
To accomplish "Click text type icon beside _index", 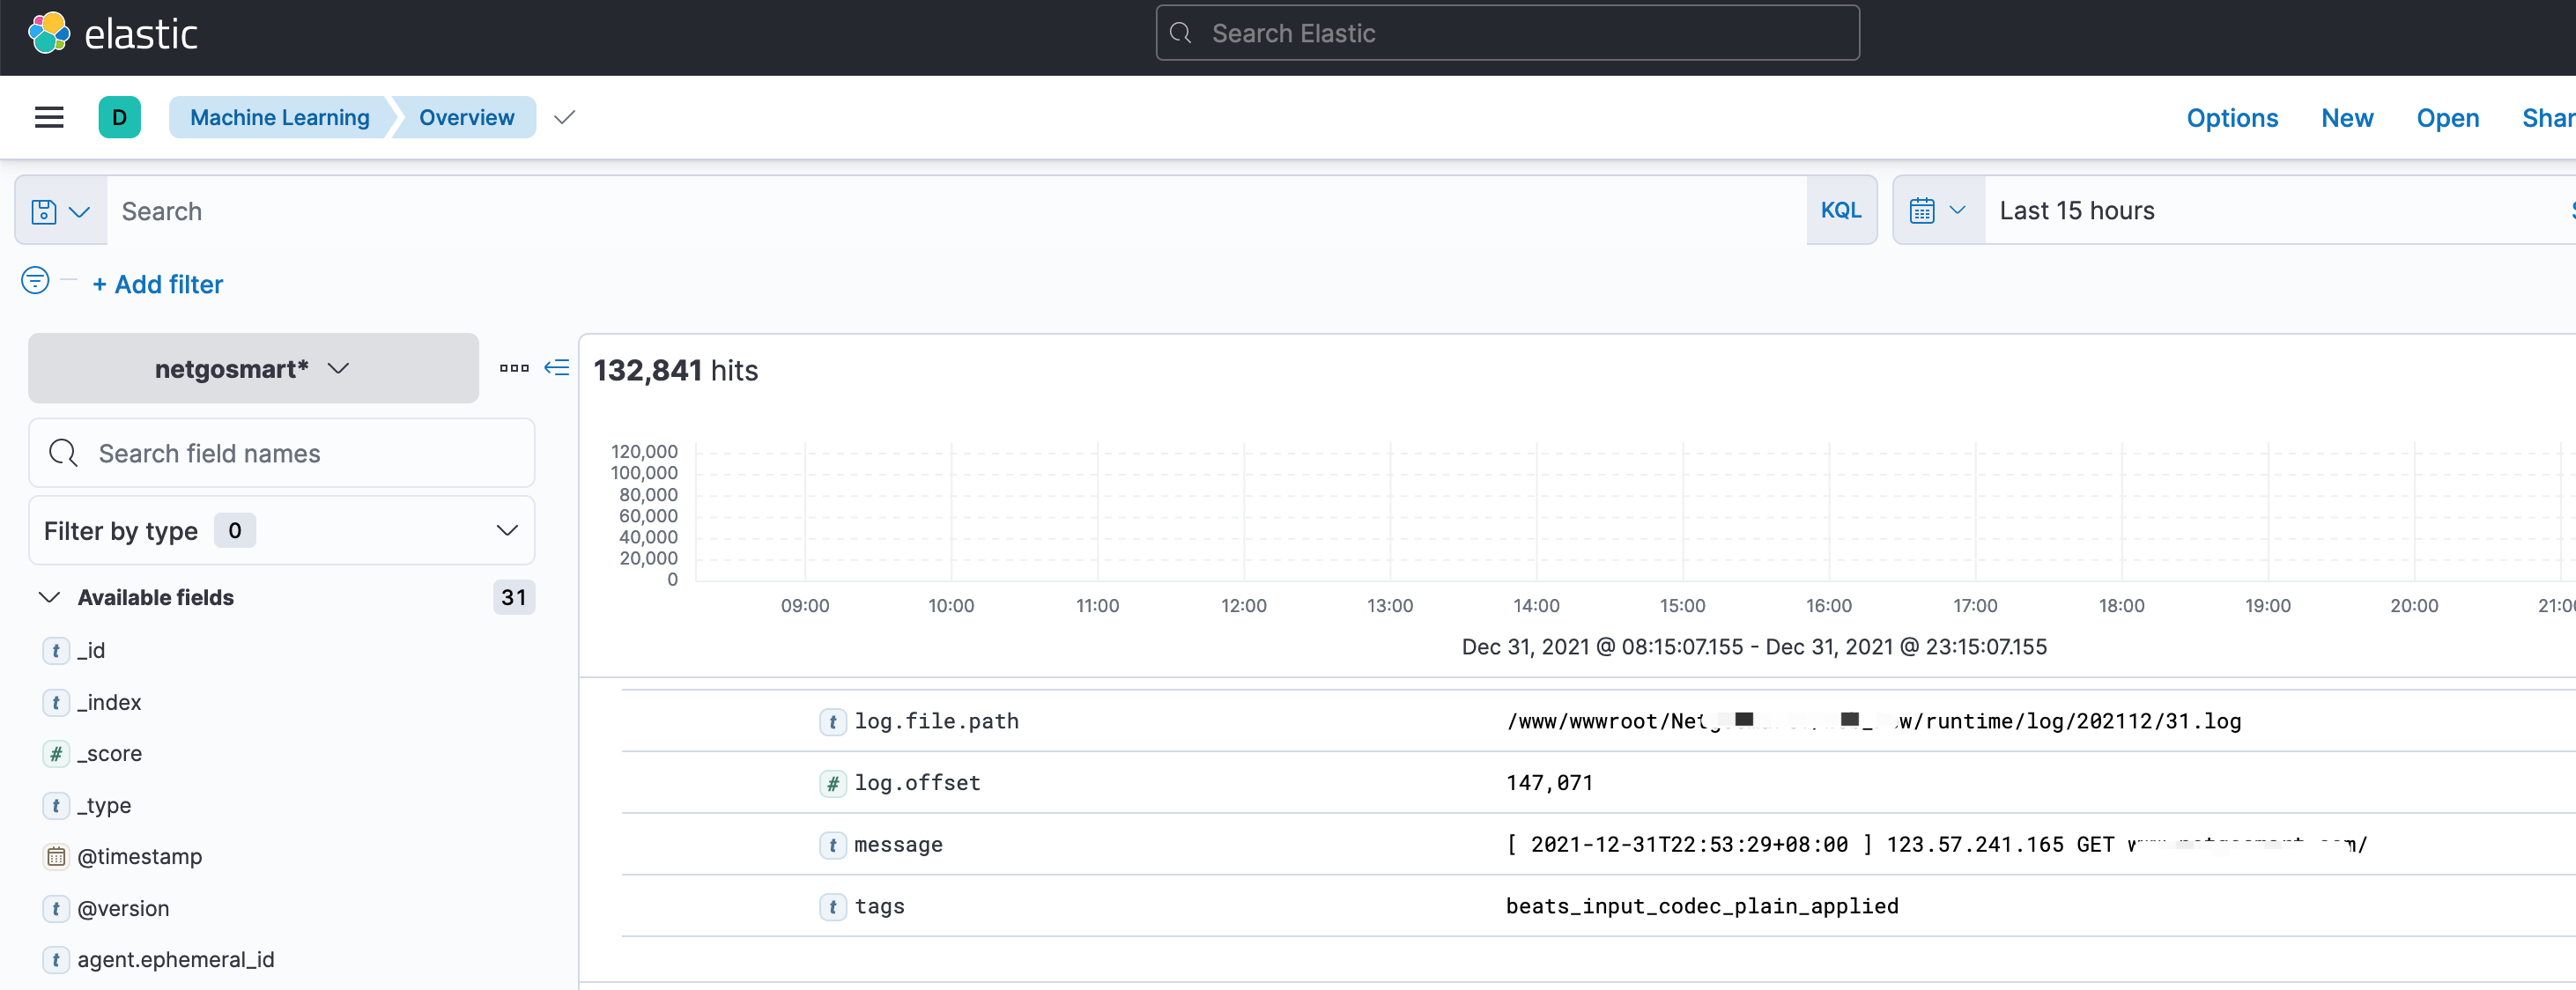I will point(56,703).
